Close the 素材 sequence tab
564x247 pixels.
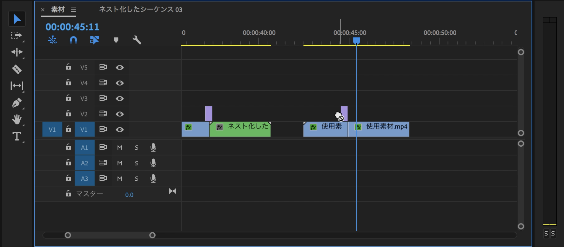[43, 10]
